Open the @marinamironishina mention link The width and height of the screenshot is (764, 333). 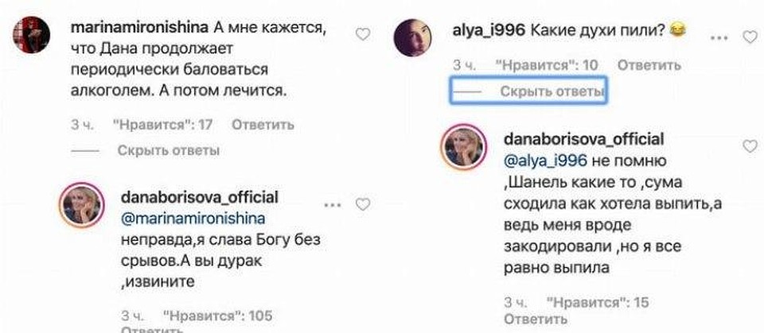tap(193, 219)
